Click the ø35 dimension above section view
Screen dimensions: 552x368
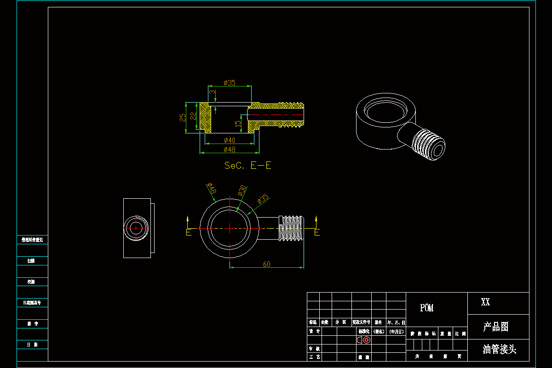230,82
